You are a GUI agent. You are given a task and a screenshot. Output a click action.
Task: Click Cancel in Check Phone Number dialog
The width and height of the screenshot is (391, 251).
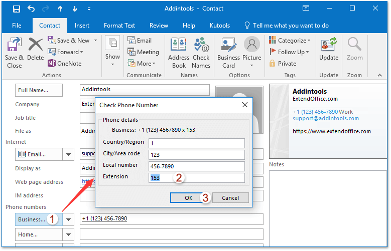tap(230, 198)
